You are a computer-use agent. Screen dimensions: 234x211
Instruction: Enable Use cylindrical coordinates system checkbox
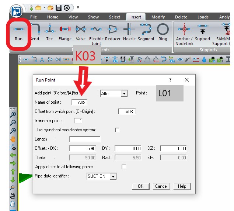point(117,130)
